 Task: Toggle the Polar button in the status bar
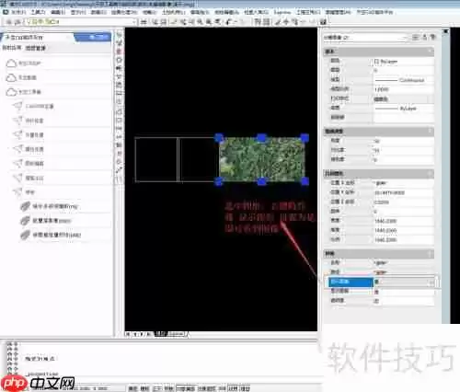coord(169,388)
